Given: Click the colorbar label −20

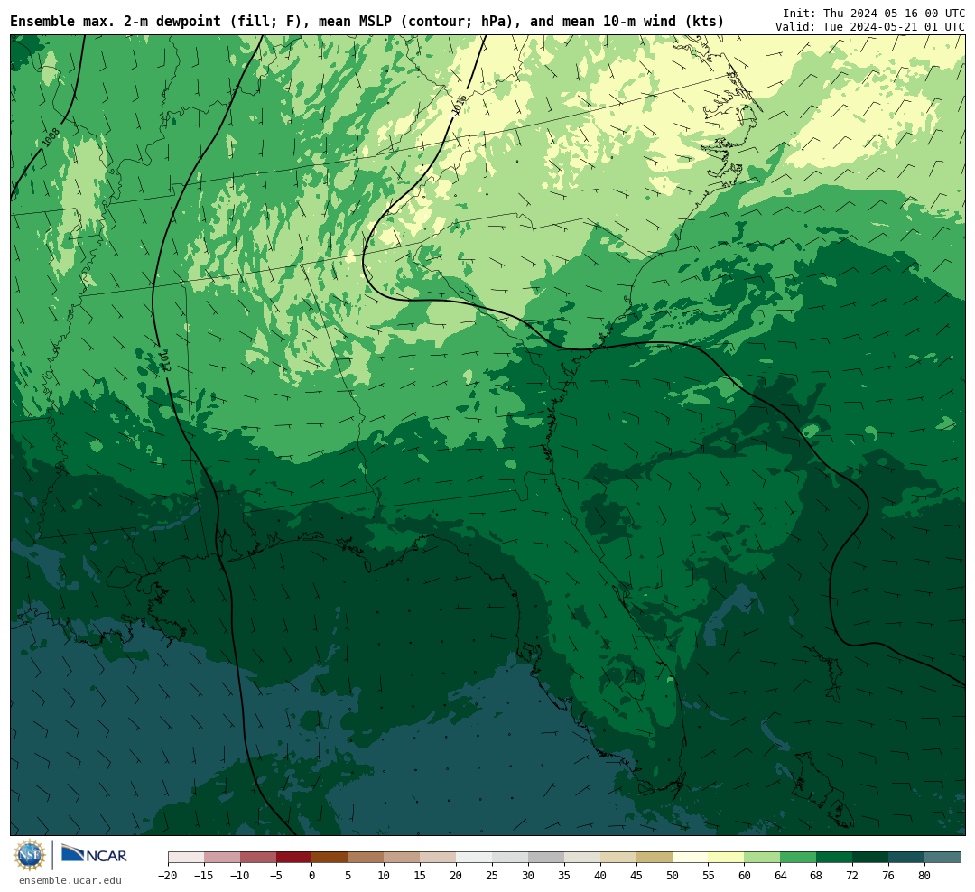Looking at the screenshot, I should click(168, 875).
